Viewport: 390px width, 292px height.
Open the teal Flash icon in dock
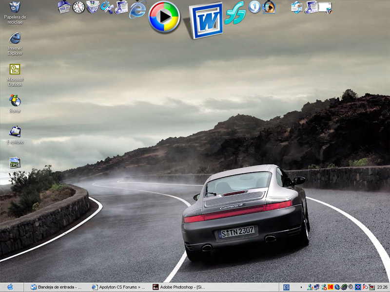235,12
